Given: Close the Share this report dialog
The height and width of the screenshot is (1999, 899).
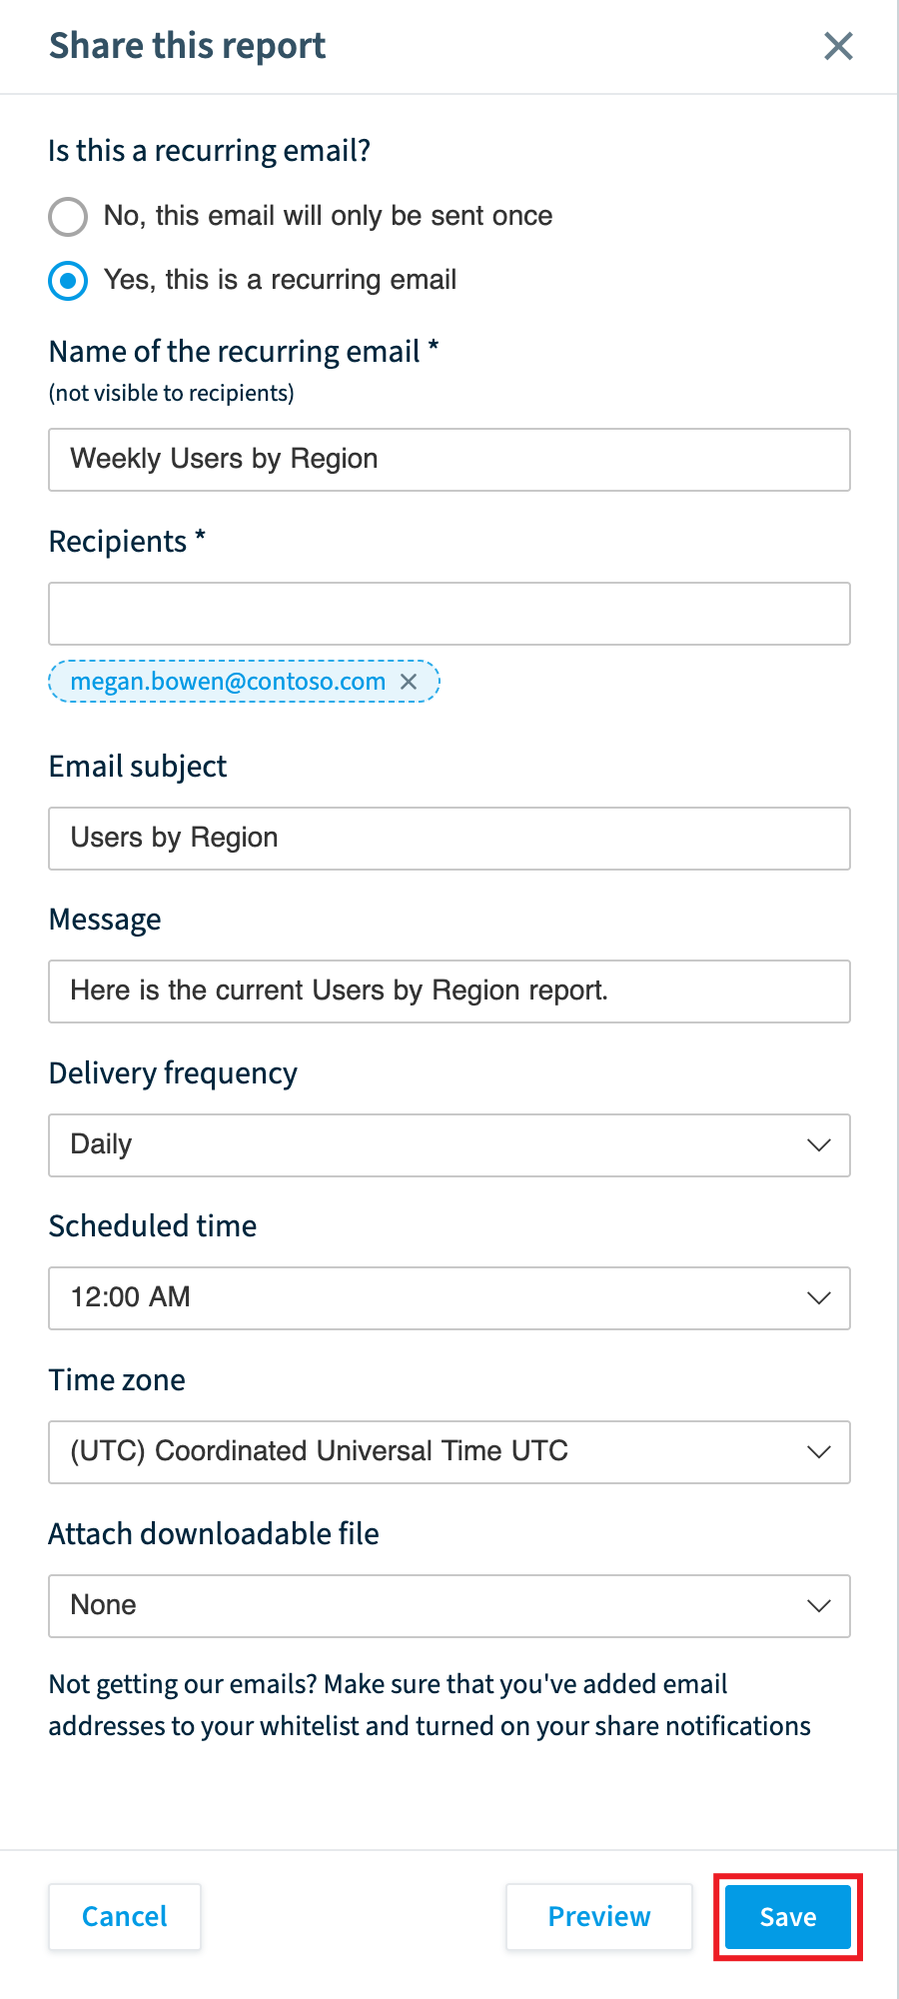Looking at the screenshot, I should 838,46.
